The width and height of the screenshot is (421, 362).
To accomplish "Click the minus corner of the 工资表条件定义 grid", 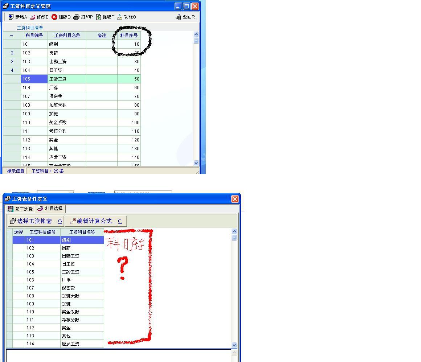I will coord(9,232).
